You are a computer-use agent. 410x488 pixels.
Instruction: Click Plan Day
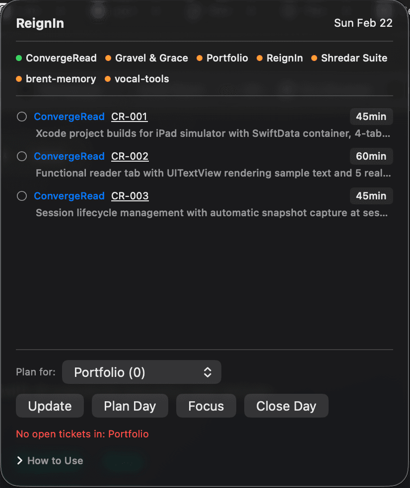click(x=130, y=406)
